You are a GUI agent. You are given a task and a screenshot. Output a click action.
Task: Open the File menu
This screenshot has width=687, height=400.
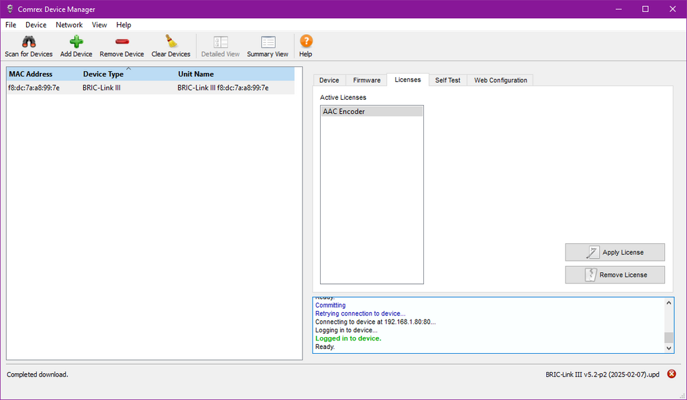(x=11, y=25)
